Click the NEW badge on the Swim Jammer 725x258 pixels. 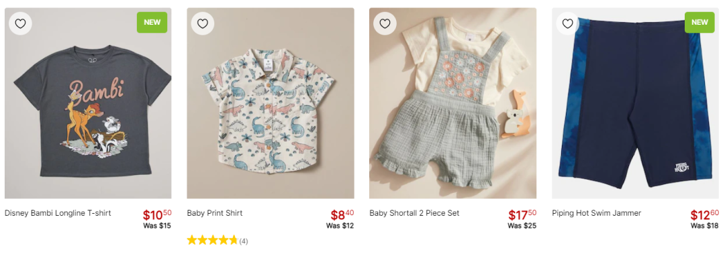699,22
